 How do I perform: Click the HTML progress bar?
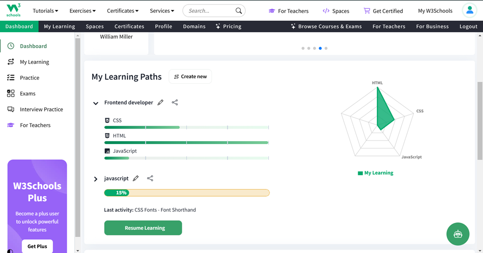186,143
